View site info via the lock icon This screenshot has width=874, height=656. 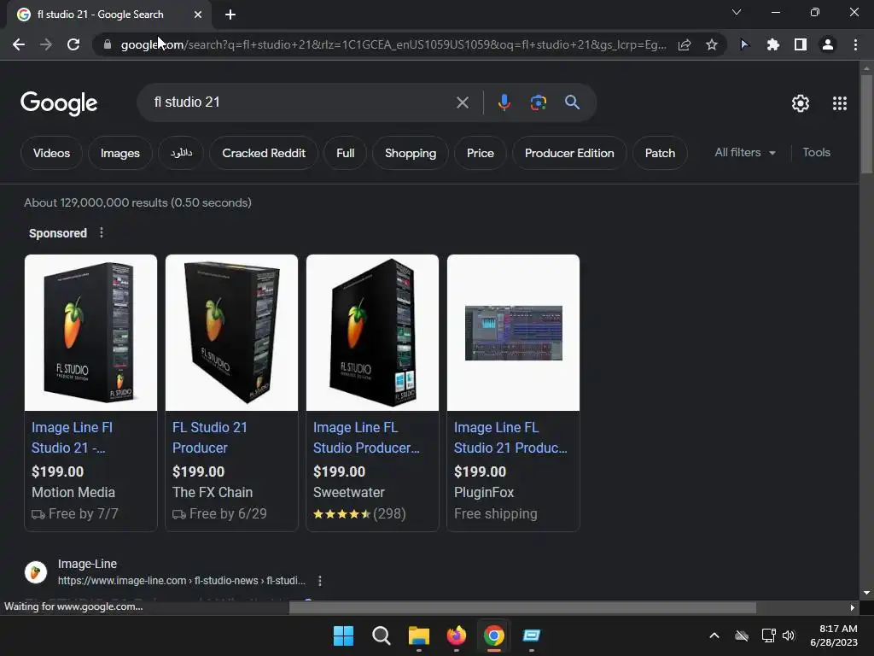(x=108, y=44)
